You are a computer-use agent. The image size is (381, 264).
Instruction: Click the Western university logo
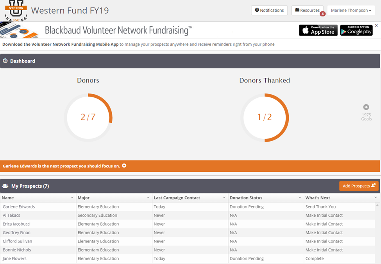pyautogui.click(x=16, y=11)
